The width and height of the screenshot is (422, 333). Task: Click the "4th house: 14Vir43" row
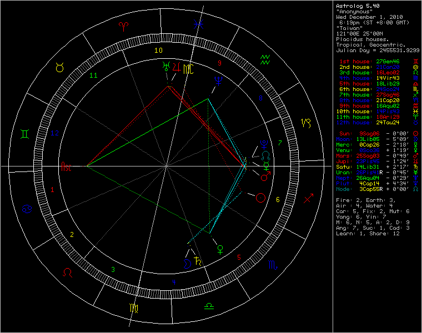coord(379,78)
